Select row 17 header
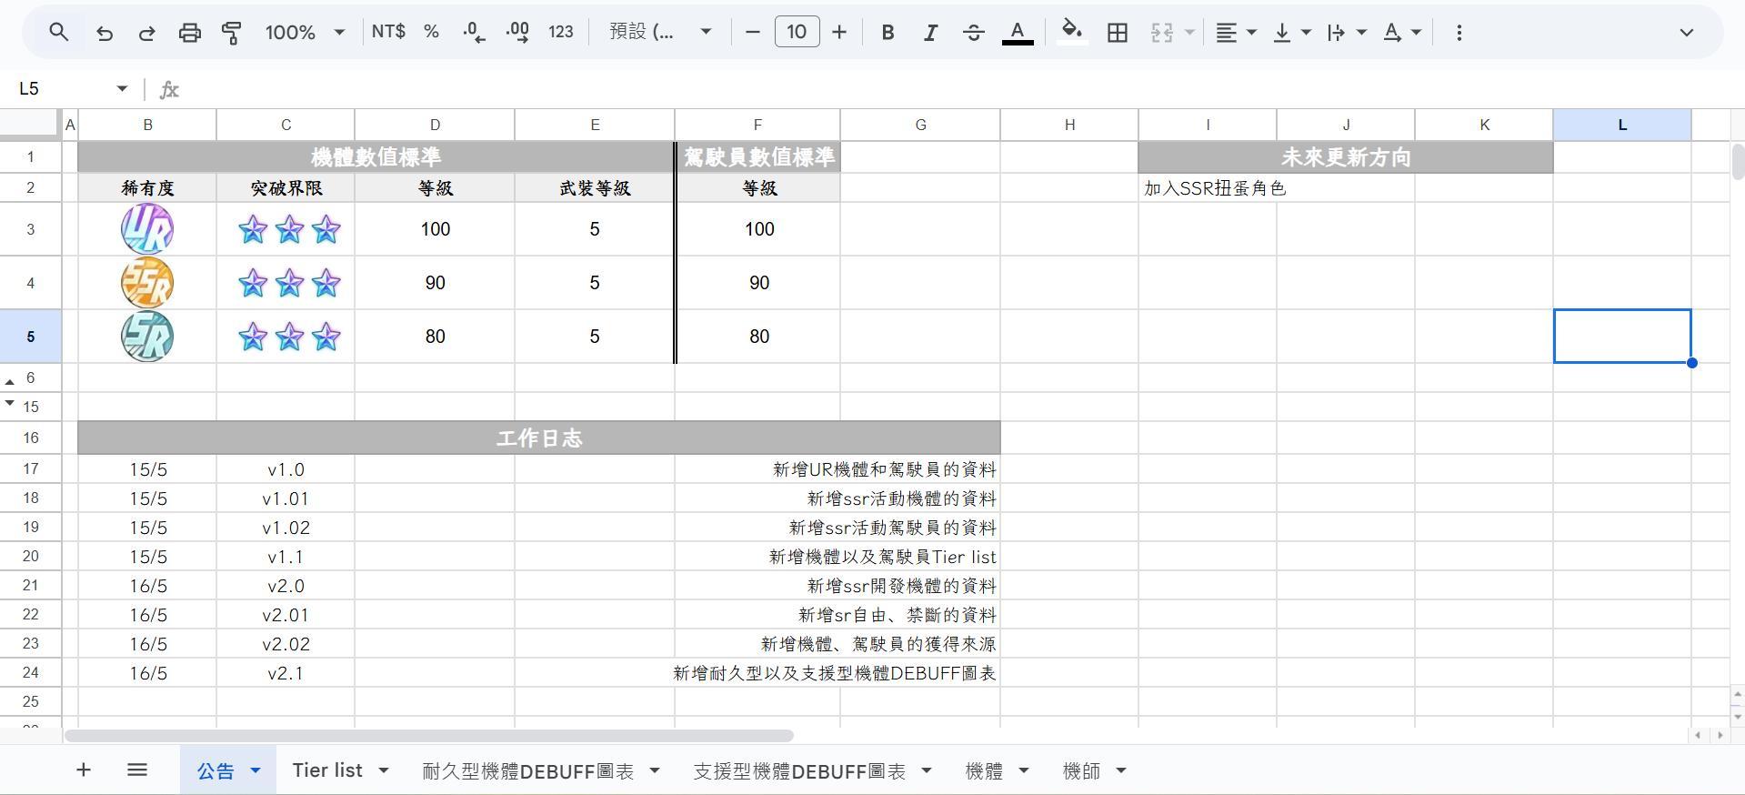1745x795 pixels. (31, 468)
